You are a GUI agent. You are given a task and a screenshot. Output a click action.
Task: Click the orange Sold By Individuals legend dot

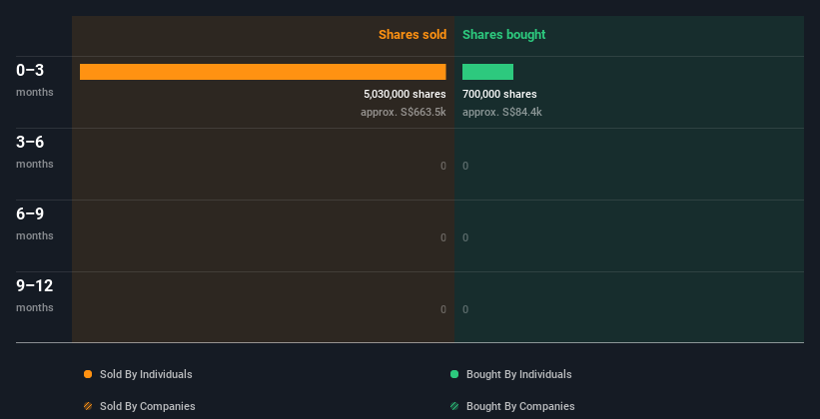[x=88, y=374]
